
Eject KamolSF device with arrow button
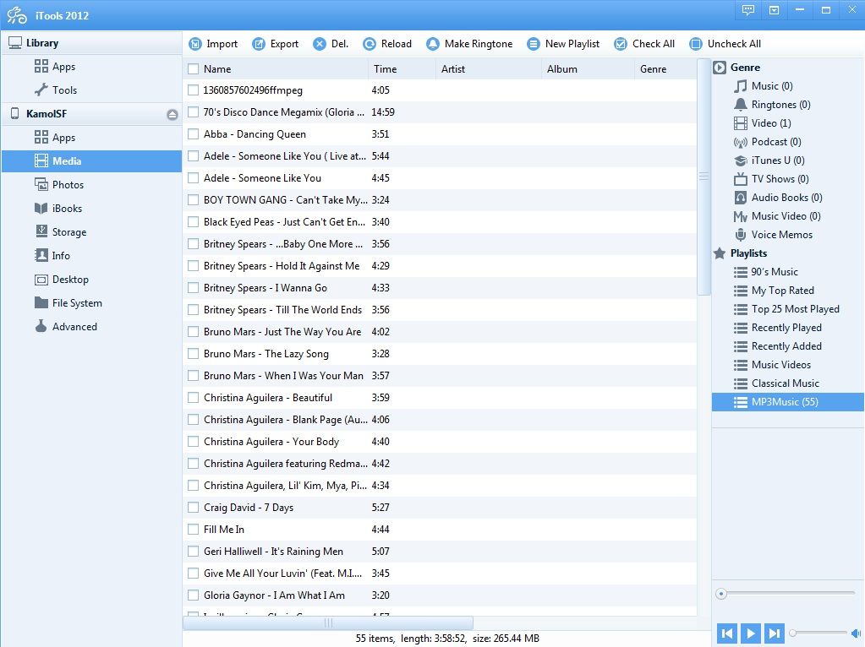(x=172, y=115)
